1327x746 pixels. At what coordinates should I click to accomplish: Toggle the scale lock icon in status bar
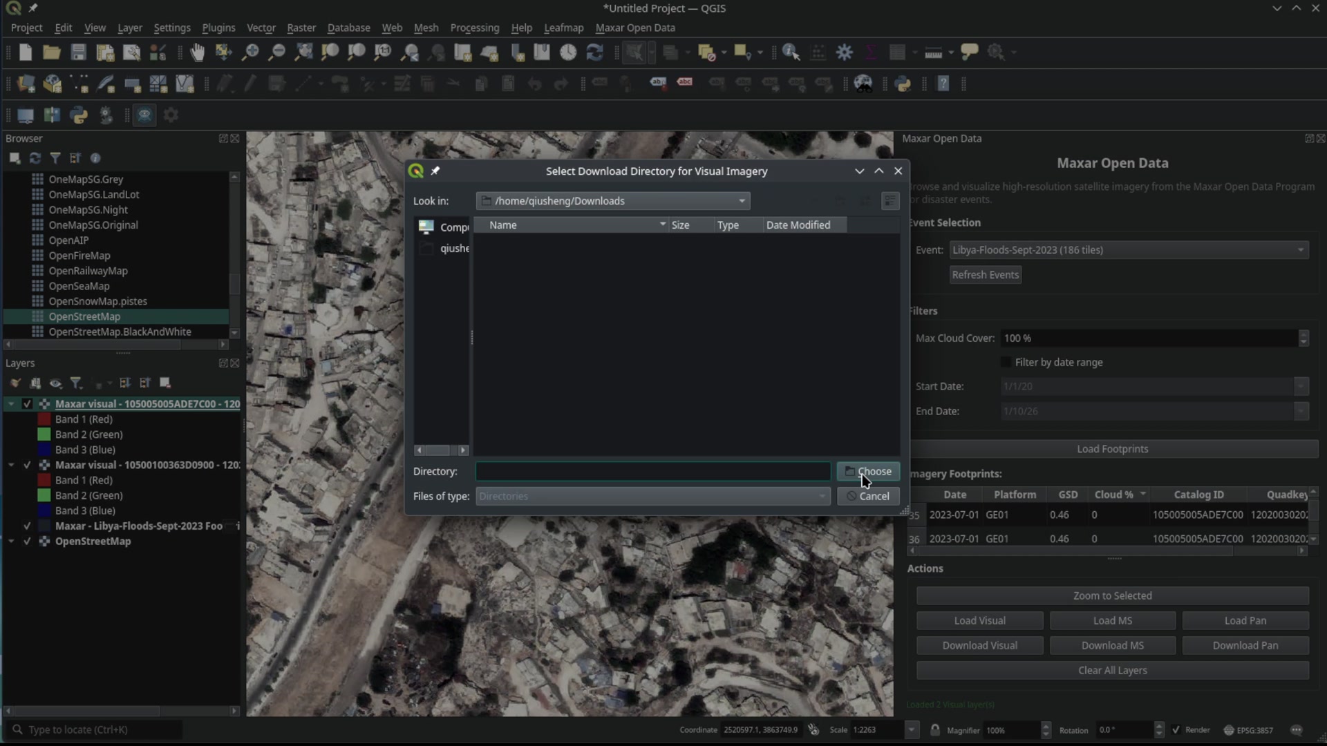click(934, 729)
